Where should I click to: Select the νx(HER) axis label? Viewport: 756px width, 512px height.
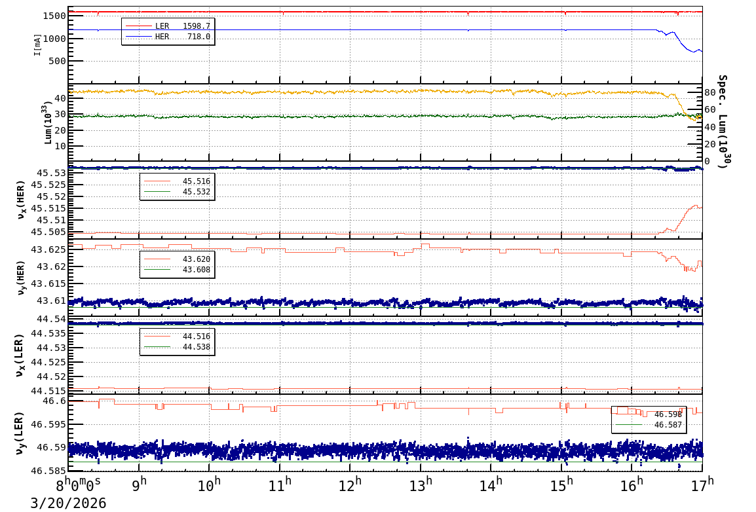21,200
